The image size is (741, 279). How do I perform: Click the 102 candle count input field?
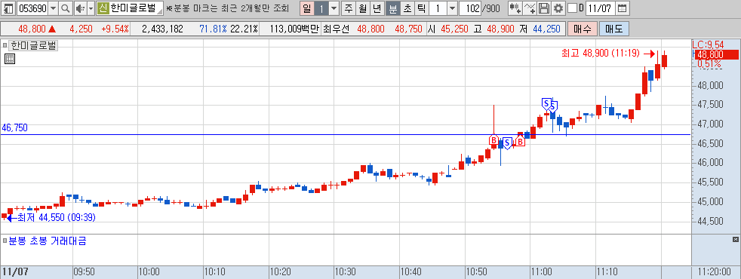(470, 8)
